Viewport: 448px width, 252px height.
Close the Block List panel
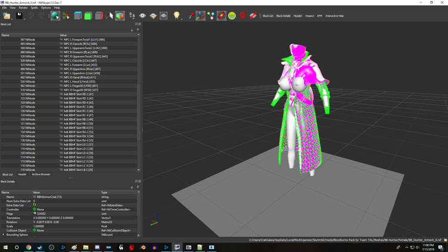click(x=140, y=24)
